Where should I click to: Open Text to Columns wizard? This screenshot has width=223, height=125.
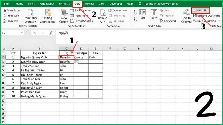point(186,16)
